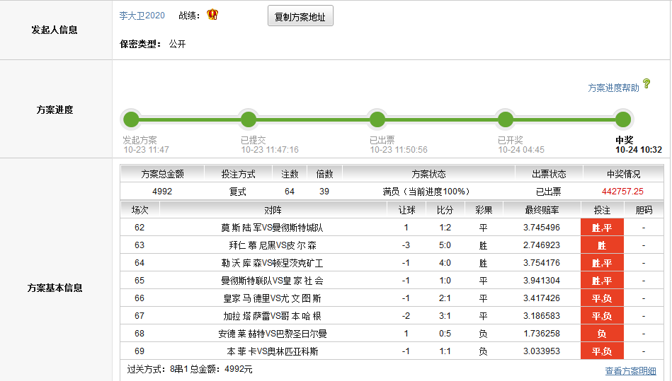The width and height of the screenshot is (672, 381).
Task: Open the 查看方案明细 link
Action: tap(630, 371)
